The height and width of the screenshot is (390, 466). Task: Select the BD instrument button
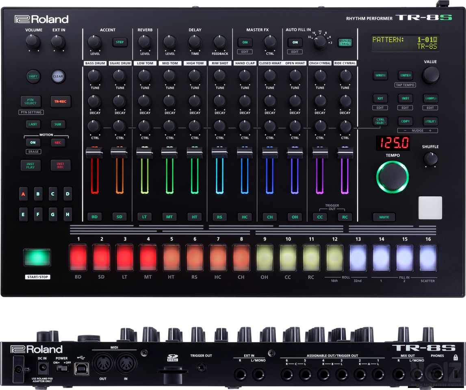pyautogui.click(x=94, y=217)
